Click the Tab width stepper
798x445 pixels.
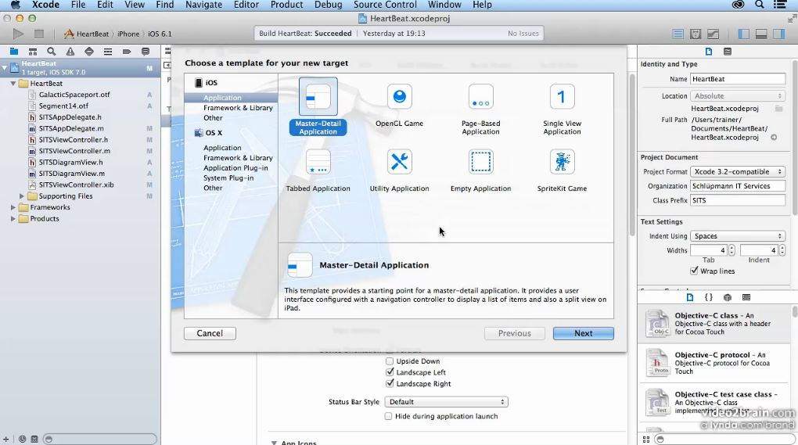(731, 250)
